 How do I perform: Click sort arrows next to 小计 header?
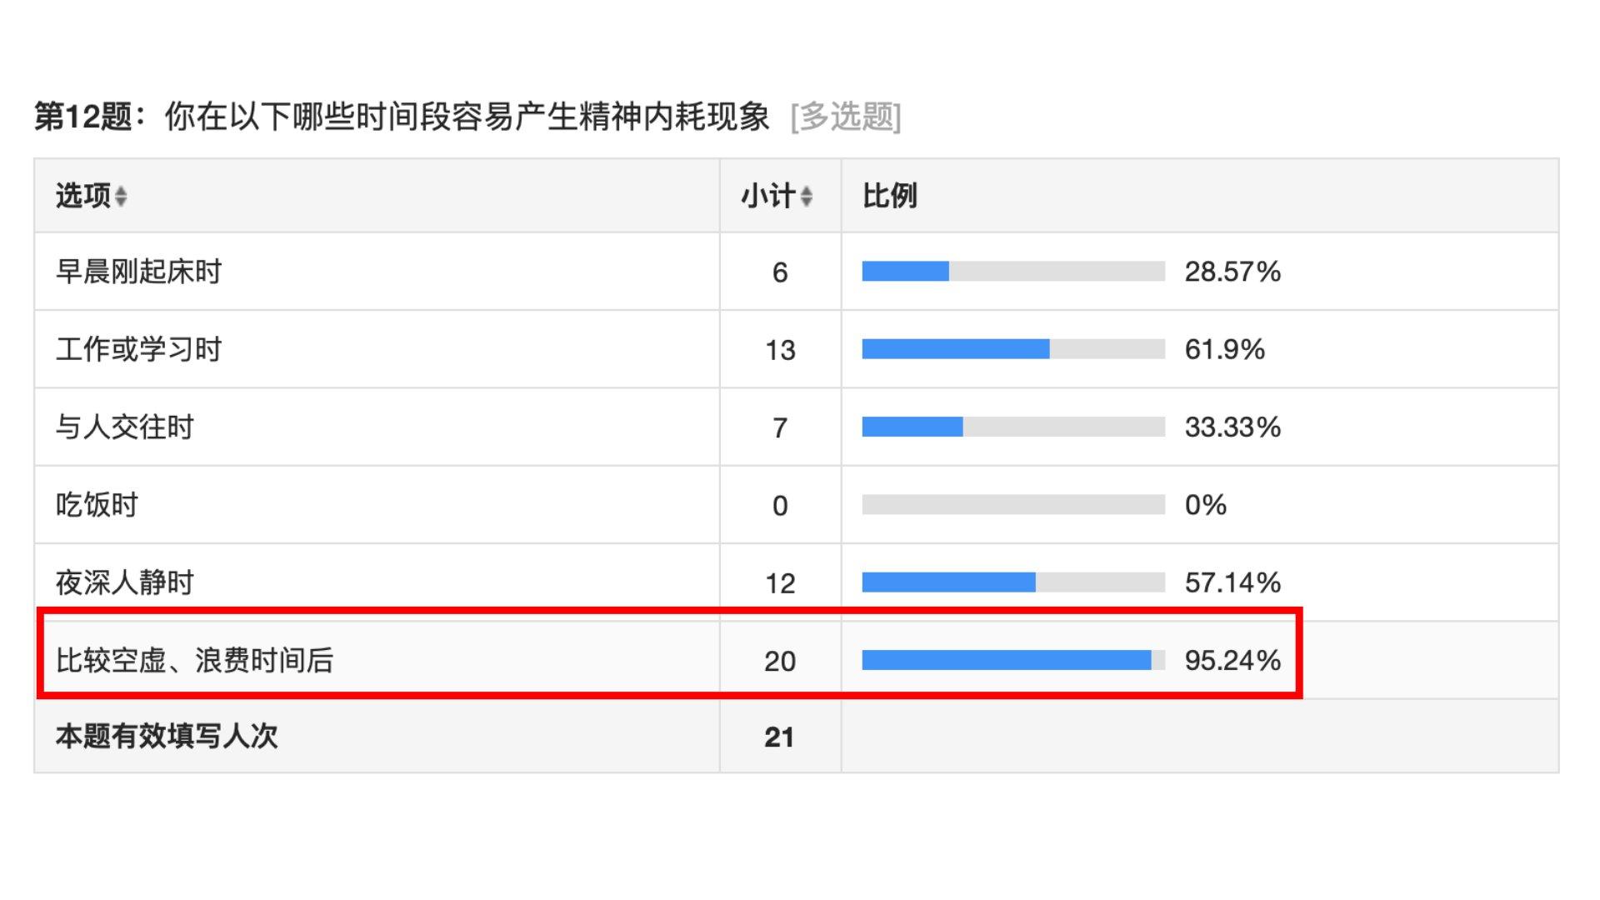click(806, 197)
